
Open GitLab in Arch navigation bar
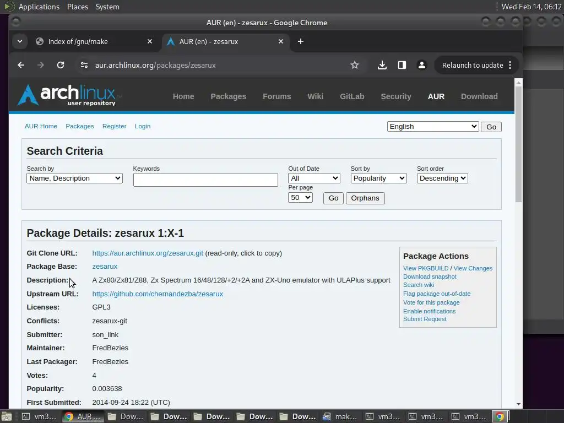tap(352, 96)
